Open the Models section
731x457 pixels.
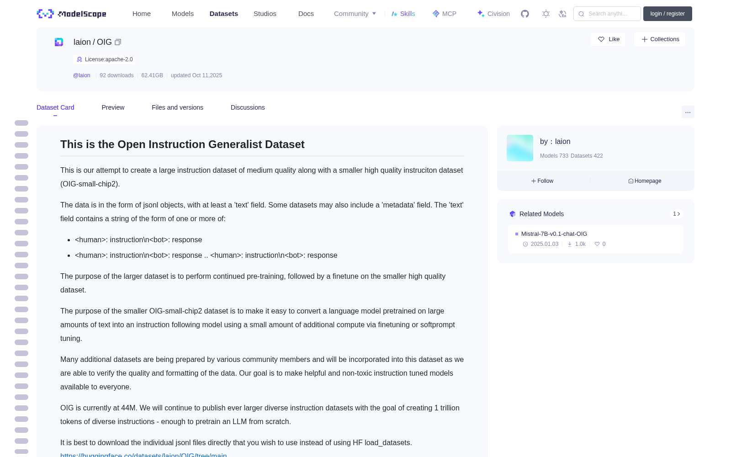(x=183, y=14)
